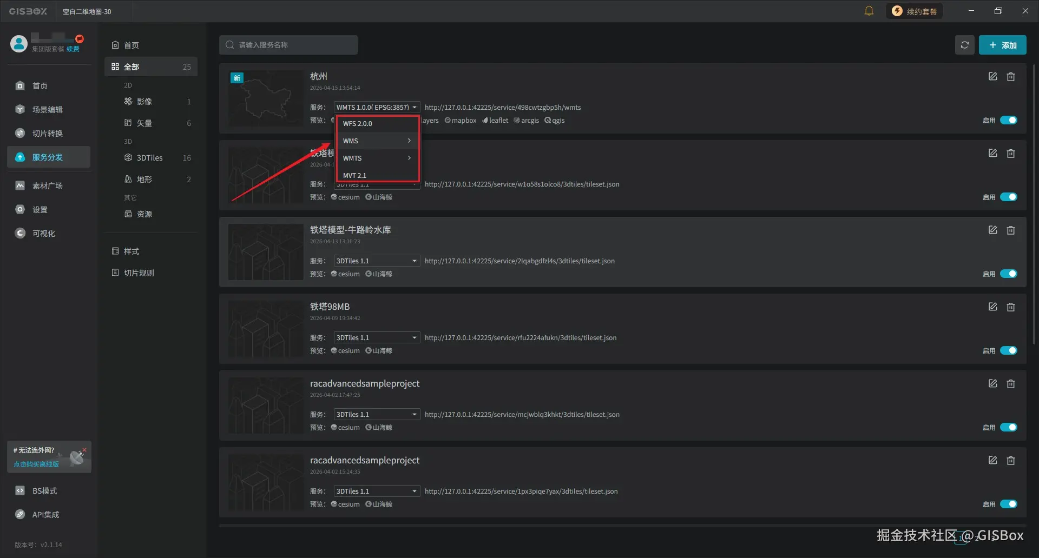Disable the 杭州 service toggle
Screen dimensions: 1039x558
click(x=1008, y=120)
